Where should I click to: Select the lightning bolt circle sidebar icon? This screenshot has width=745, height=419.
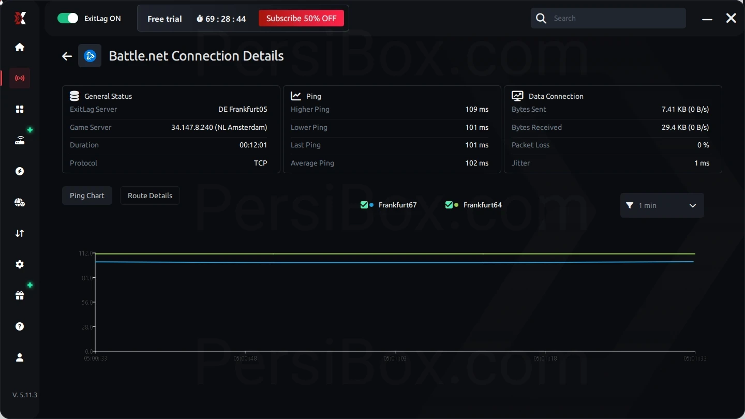click(x=20, y=171)
